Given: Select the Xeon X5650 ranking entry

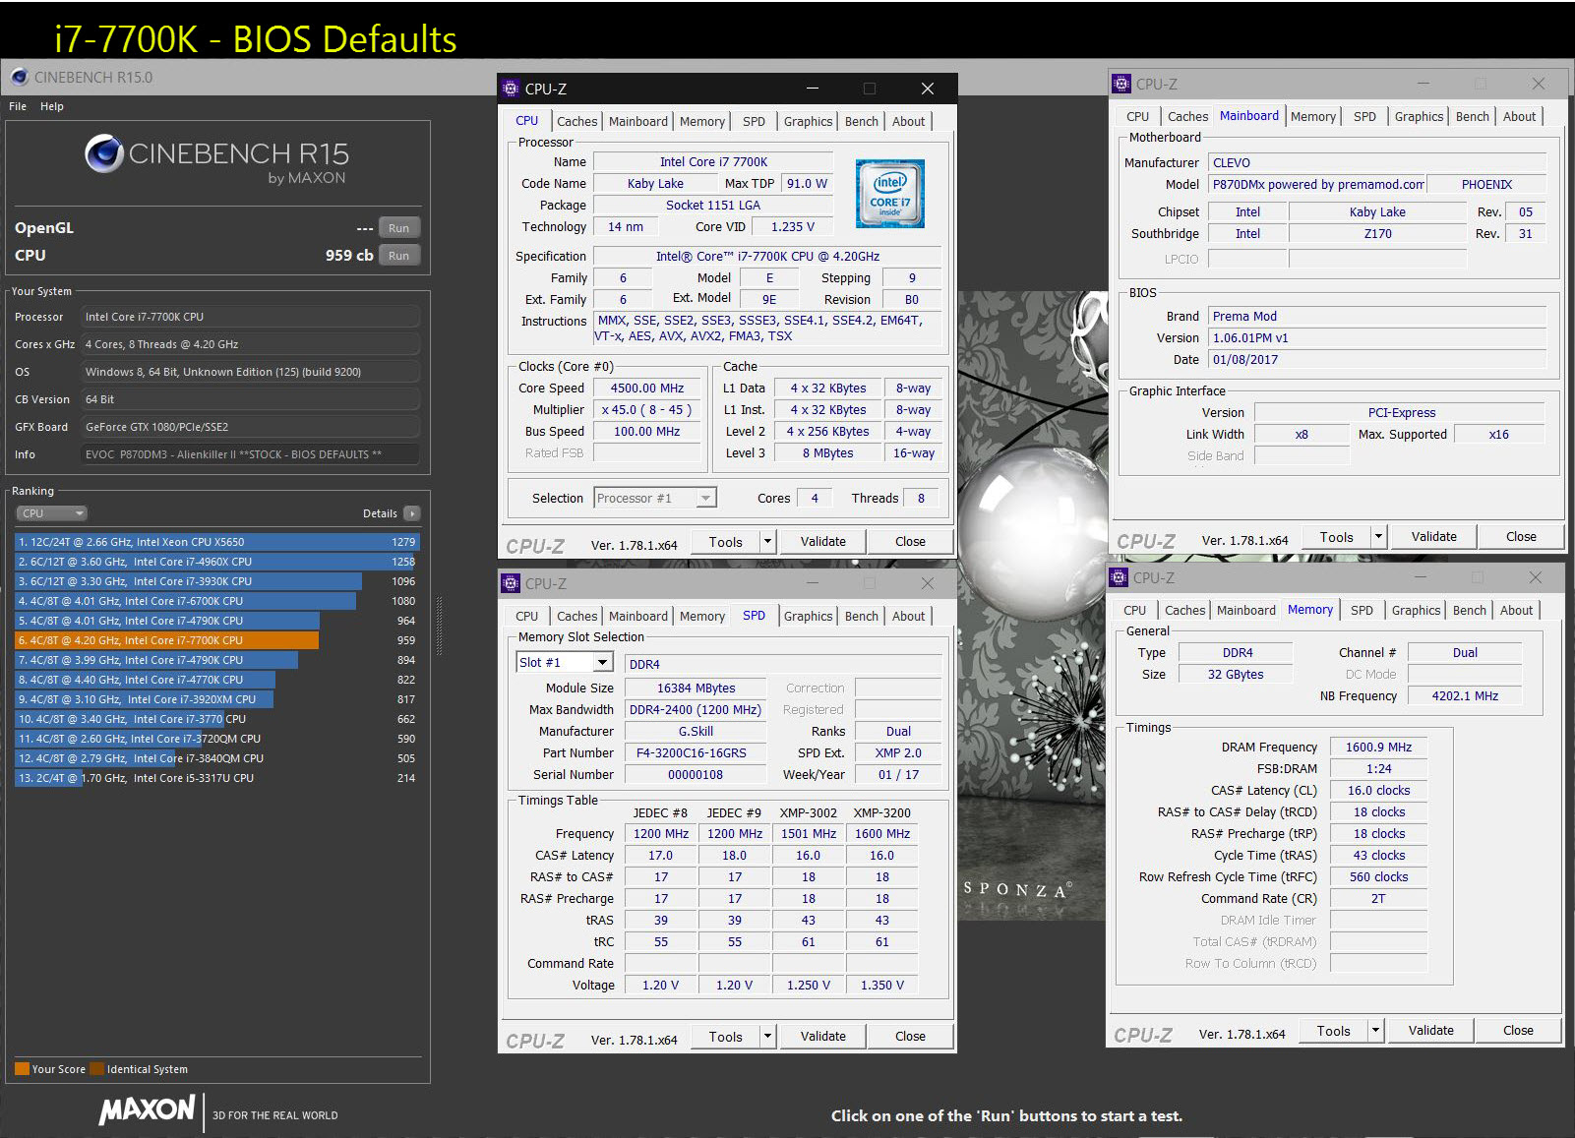Looking at the screenshot, I should pyautogui.click(x=216, y=542).
